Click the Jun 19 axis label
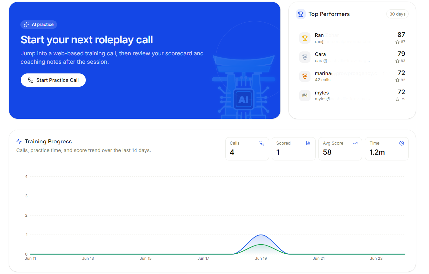 point(261,258)
